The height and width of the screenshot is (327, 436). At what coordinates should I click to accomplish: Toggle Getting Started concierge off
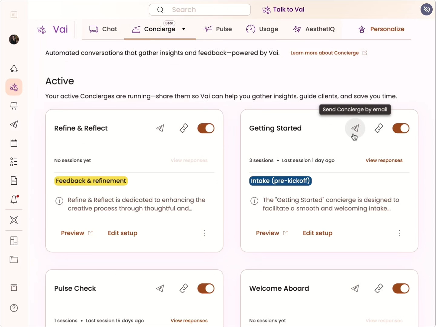point(401,128)
